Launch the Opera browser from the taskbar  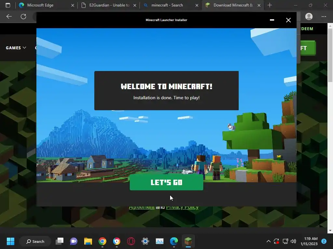coord(131,241)
